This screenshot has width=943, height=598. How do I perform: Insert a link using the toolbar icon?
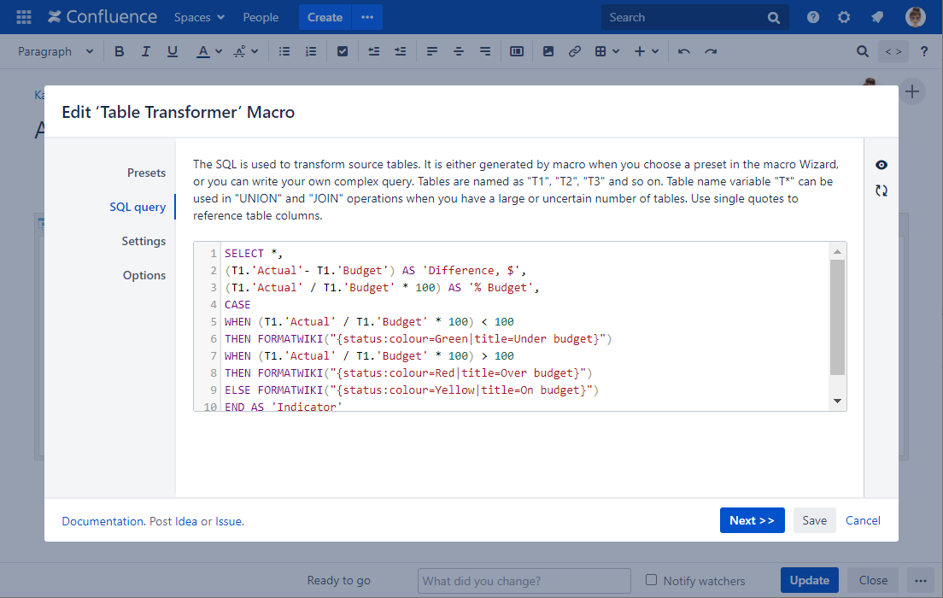[x=575, y=51]
